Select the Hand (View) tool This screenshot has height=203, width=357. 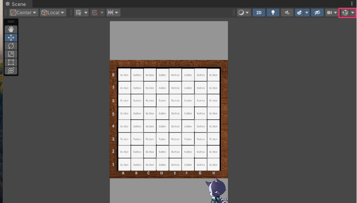[x=11, y=29]
